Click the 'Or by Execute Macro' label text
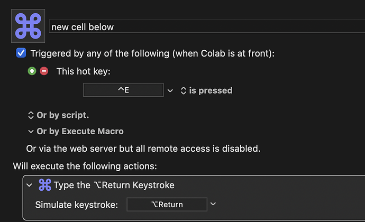Image resolution: width=365 pixels, height=222 pixels. click(80, 131)
